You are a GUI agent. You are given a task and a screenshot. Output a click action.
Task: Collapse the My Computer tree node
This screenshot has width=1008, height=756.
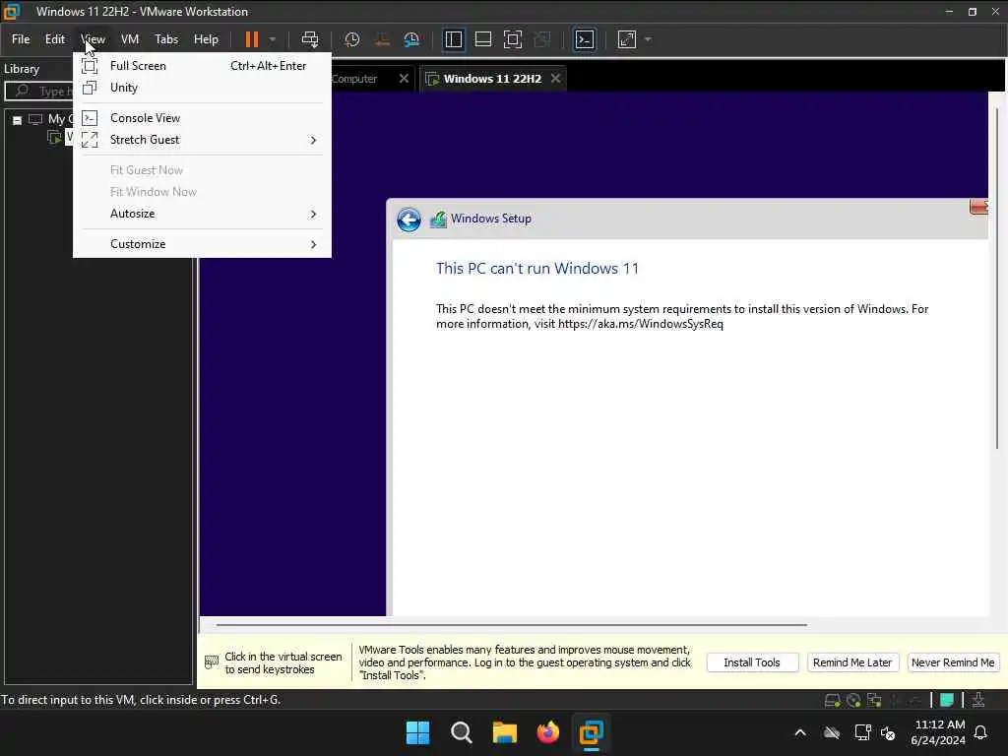pos(18,120)
